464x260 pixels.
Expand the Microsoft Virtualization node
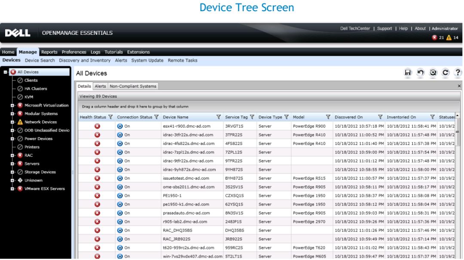click(x=12, y=105)
